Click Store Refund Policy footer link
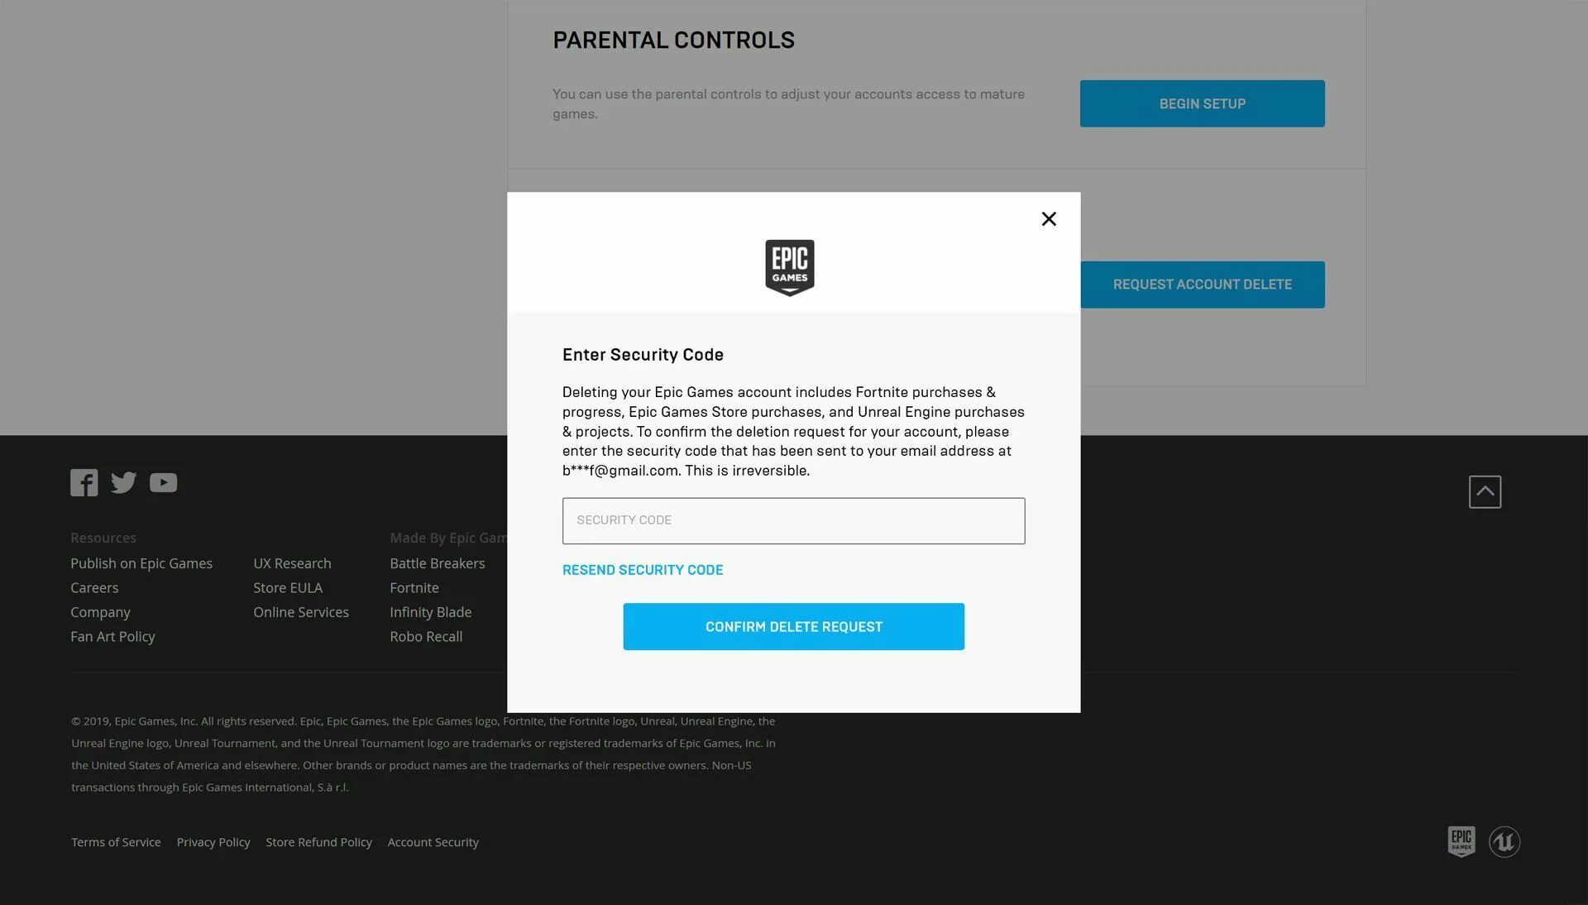This screenshot has width=1588, height=905. pyautogui.click(x=318, y=842)
